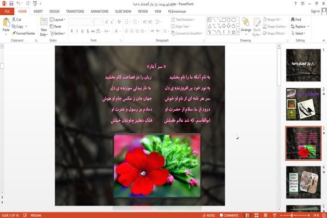Screen dimensions: 327x218
Task: Open the font size combo box
Action: (x=99, y=21)
